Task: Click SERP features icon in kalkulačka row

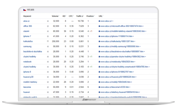Action: 48,41
